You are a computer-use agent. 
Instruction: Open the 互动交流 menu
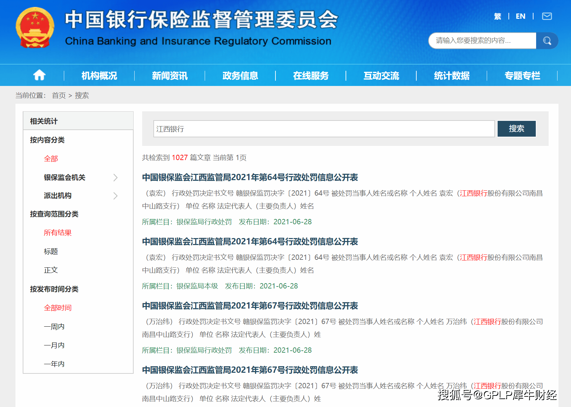tap(381, 76)
